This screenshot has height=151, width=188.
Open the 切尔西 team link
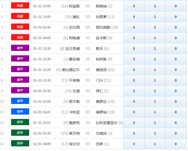74,27
